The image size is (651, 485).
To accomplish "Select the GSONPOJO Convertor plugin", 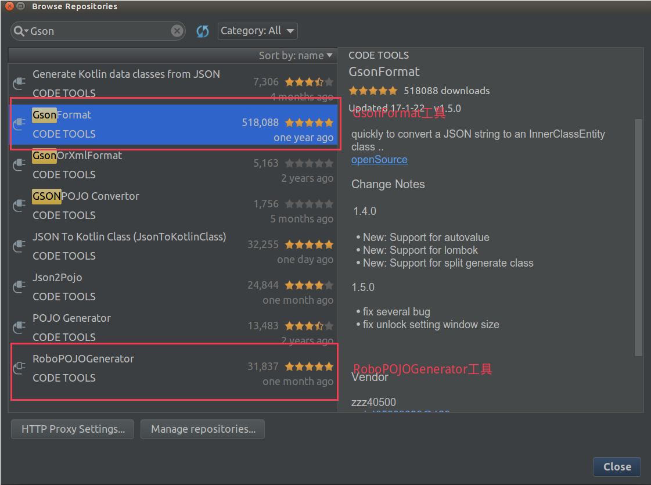I will 172,206.
